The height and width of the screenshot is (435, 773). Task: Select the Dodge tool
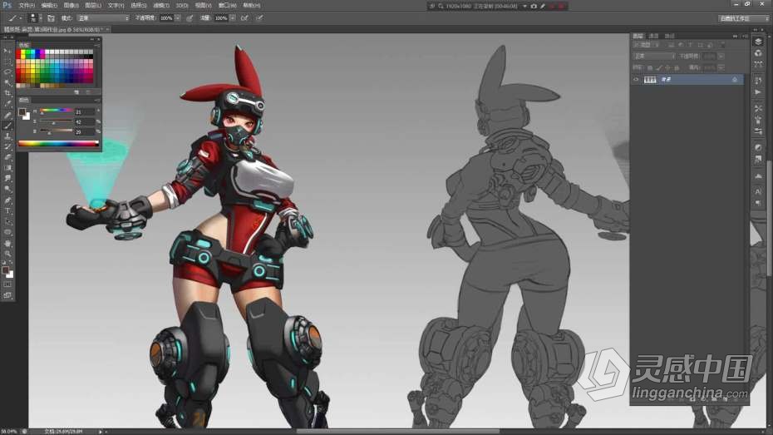click(7, 190)
